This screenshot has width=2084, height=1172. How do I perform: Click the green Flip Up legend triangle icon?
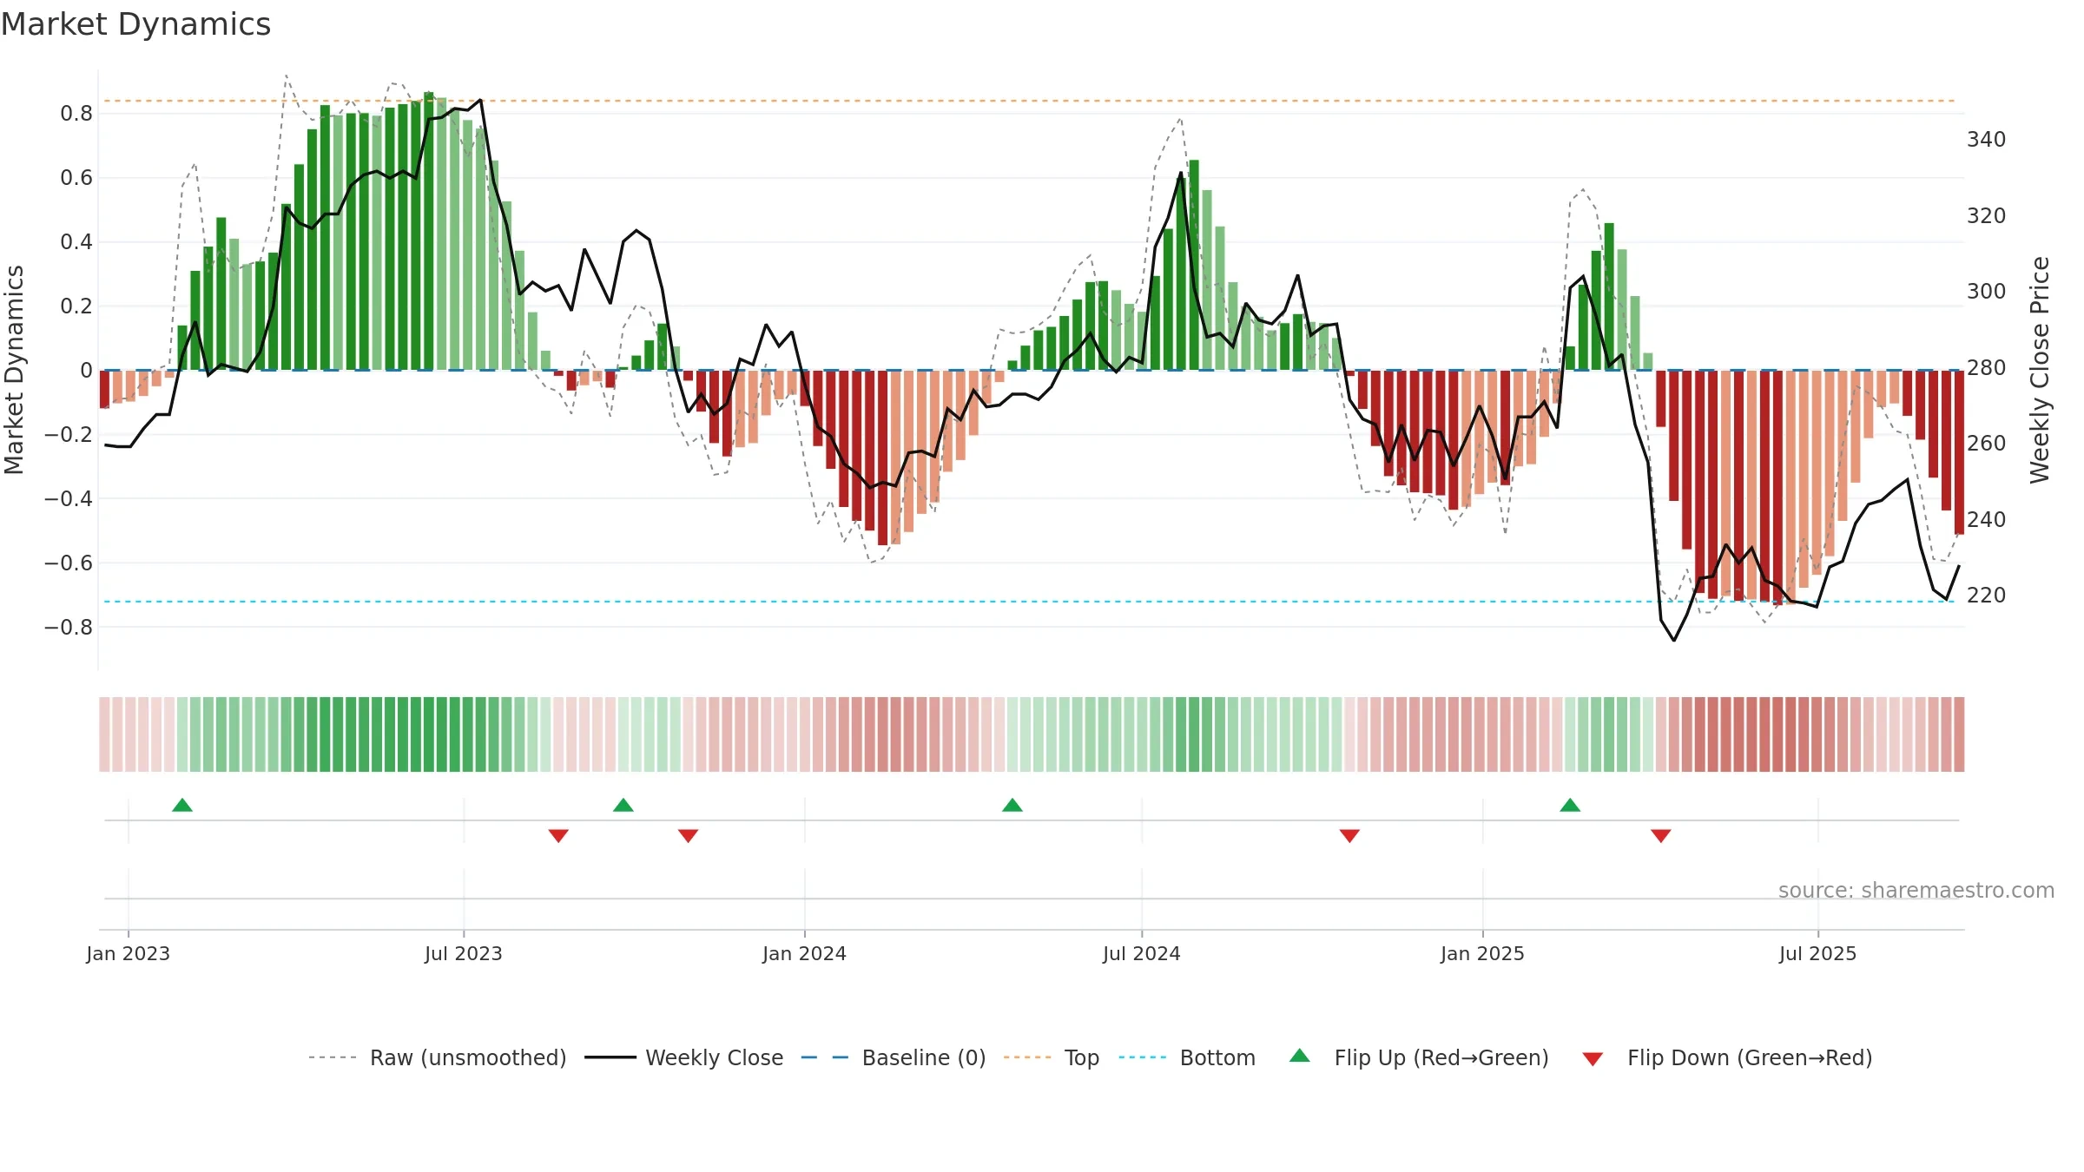1300,1056
